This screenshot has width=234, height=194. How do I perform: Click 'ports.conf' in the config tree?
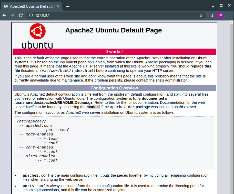pyautogui.click(x=57, y=130)
